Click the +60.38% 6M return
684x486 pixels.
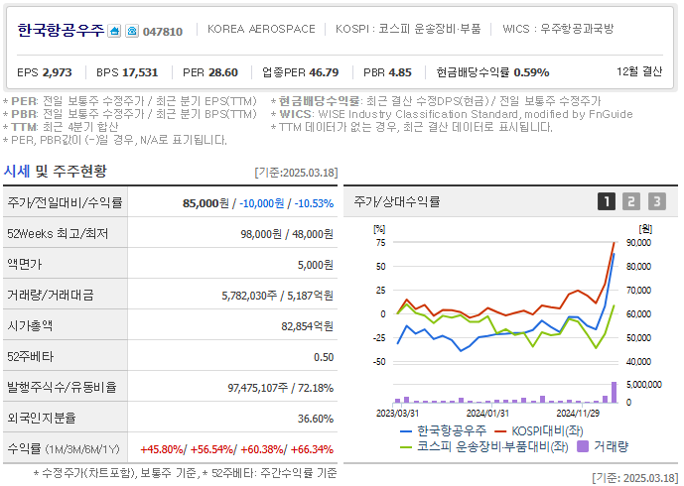pyautogui.click(x=262, y=449)
